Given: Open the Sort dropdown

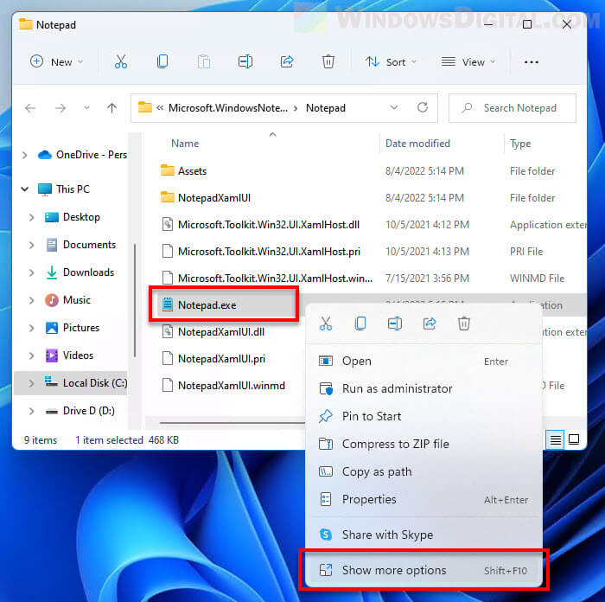Looking at the screenshot, I should click(x=392, y=61).
